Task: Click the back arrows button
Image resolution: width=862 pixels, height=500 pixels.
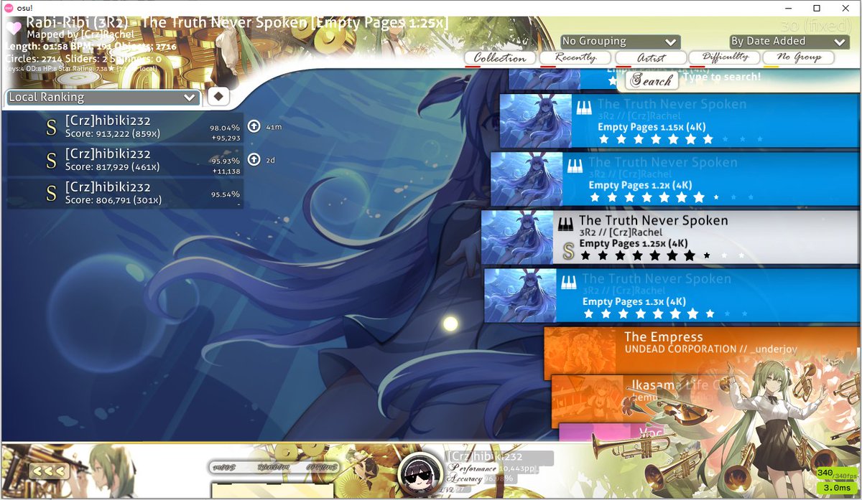Action: [49, 471]
